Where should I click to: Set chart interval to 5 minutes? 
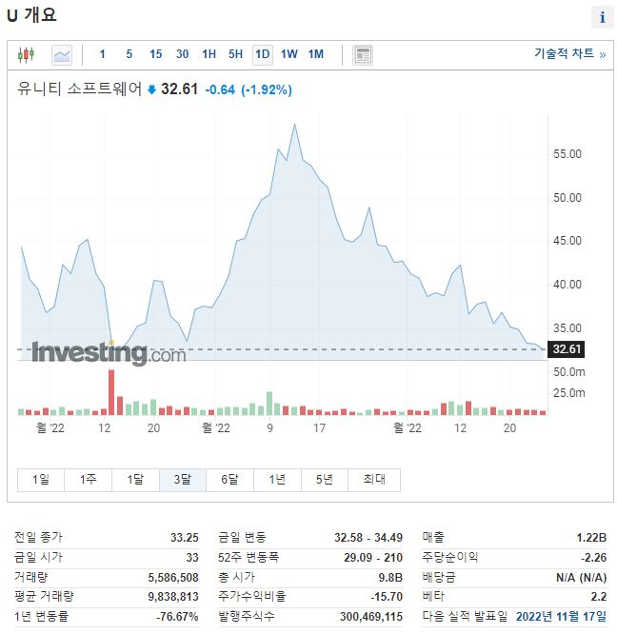pyautogui.click(x=129, y=54)
